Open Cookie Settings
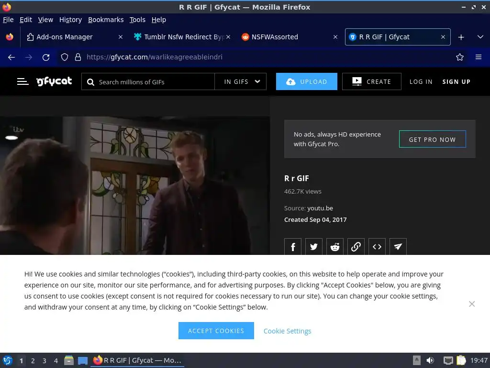 pos(287,331)
